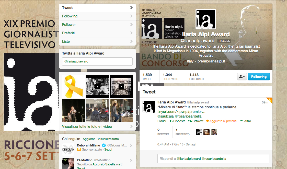View the 1.344 Following count
Image resolution: width=287 pixels, height=169 pixels.
tap(170, 77)
